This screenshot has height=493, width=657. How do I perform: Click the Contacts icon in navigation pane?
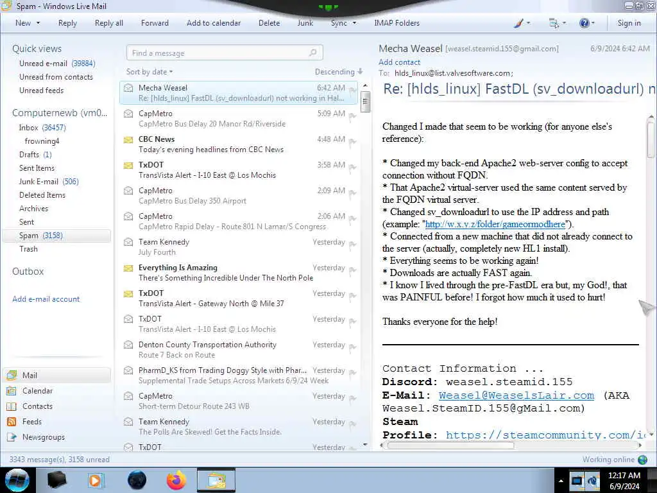pyautogui.click(x=12, y=406)
